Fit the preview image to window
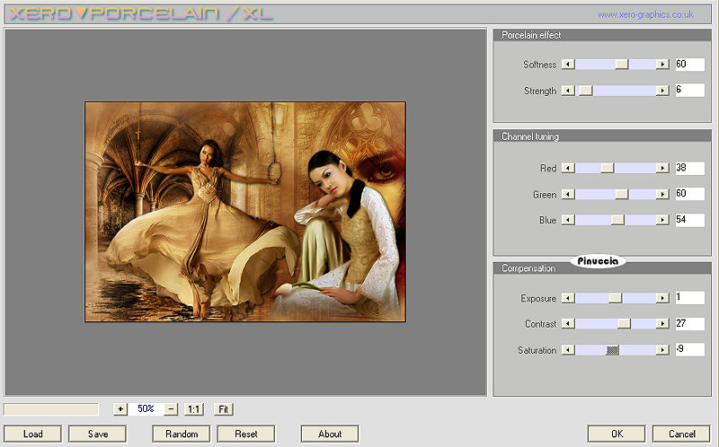 pyautogui.click(x=224, y=409)
